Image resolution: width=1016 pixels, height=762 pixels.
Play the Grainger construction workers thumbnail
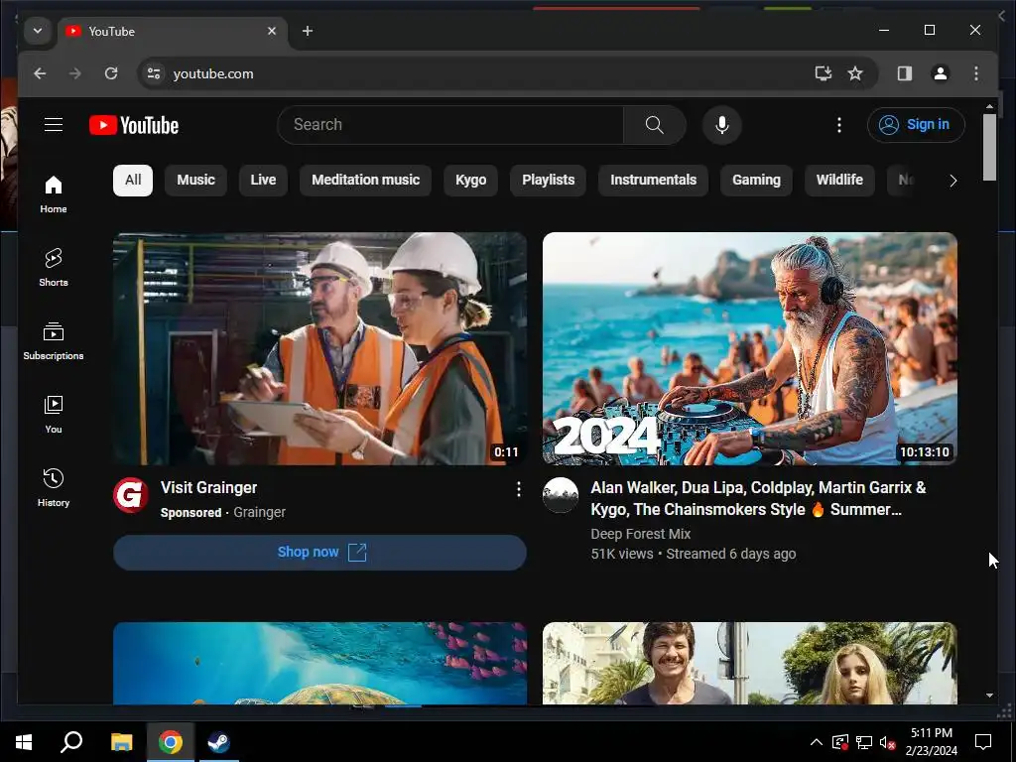(x=319, y=348)
